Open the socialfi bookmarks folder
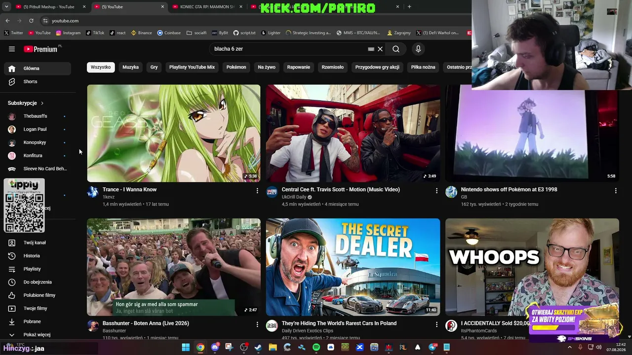Image resolution: width=632 pixels, height=355 pixels. (x=197, y=33)
